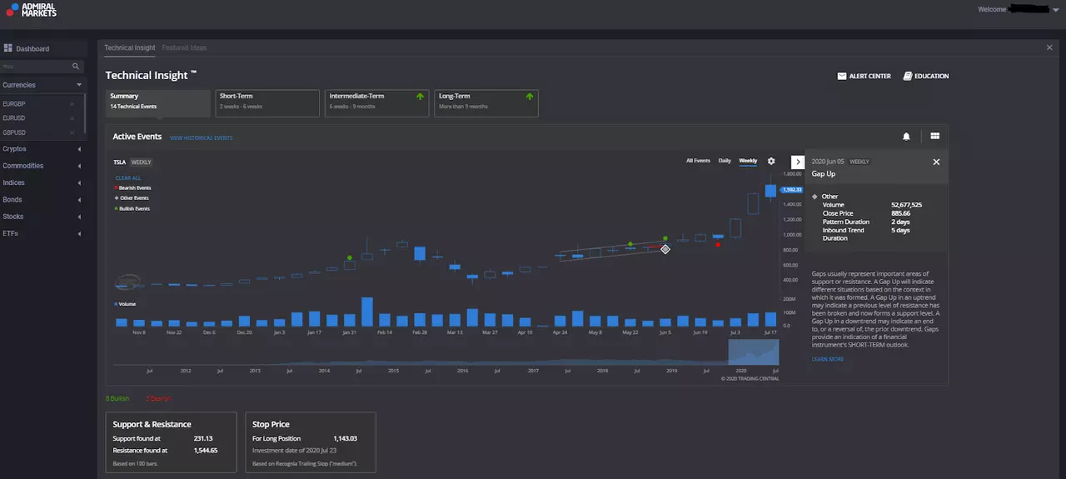Expand the Cryptos section
This screenshot has width=1066, height=479.
coord(79,149)
